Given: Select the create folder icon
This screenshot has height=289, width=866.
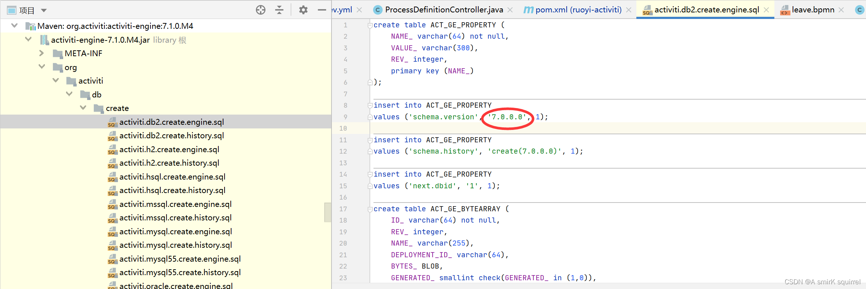Looking at the screenshot, I should pos(99,108).
